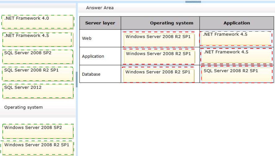Click the Web row application slot
This screenshot has height=156, width=275.
pyautogui.click(x=236, y=38)
